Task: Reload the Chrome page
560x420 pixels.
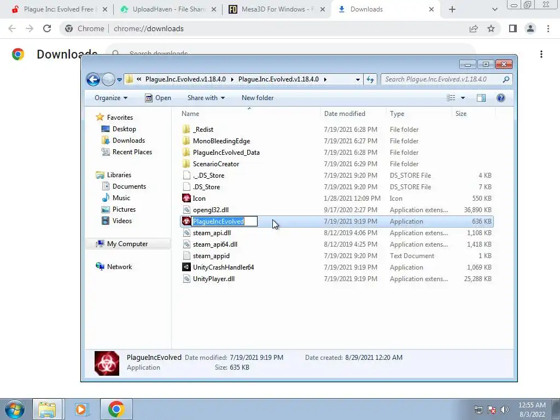Action: tap(47, 28)
